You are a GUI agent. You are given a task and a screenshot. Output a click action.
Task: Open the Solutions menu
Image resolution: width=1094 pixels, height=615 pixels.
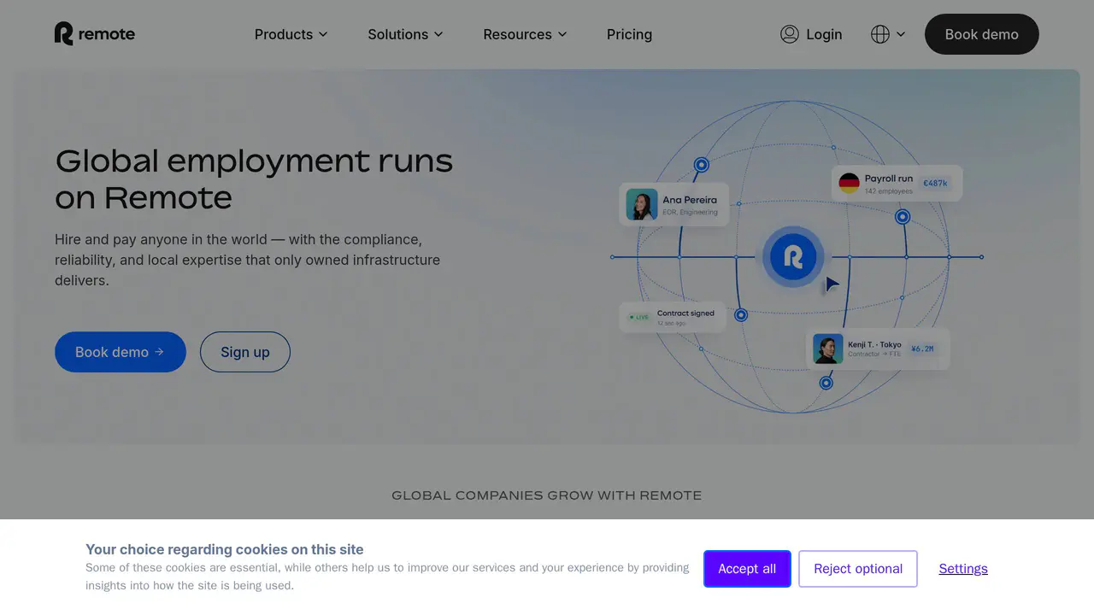(x=406, y=34)
